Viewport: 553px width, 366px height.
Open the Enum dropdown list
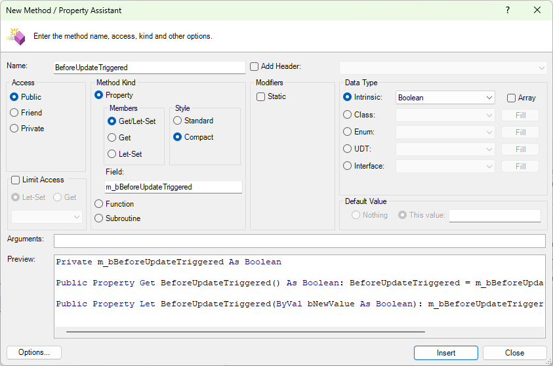tap(445, 132)
